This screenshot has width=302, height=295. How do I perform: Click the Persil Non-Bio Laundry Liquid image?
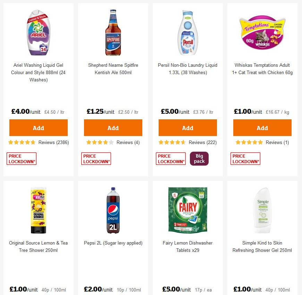coord(187,33)
